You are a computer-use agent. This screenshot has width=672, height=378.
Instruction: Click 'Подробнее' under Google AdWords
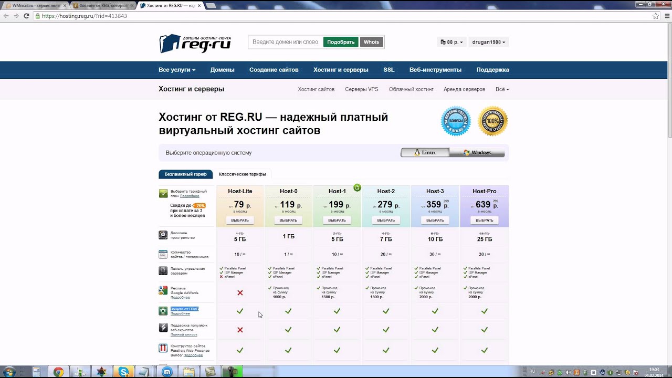click(x=180, y=297)
